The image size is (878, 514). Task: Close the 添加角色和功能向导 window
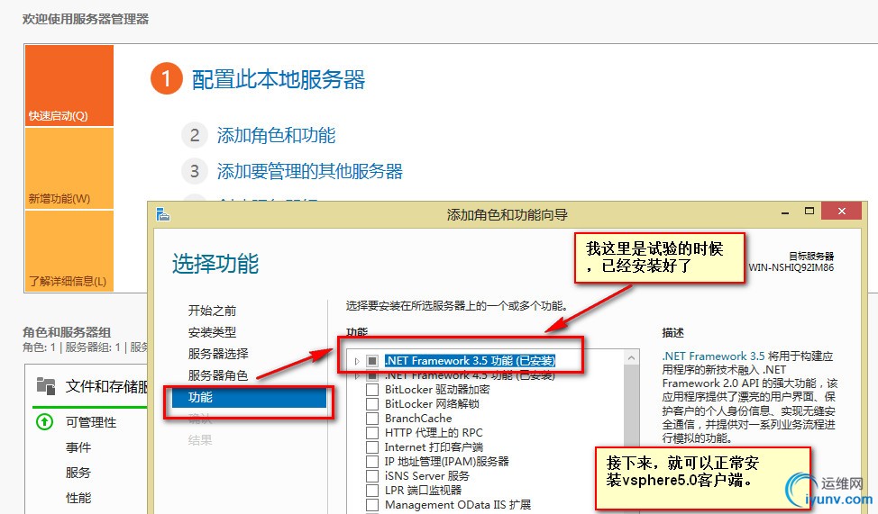click(x=841, y=211)
